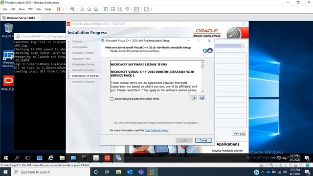Open the VM menu
Screen dimensions: 313x176
(x=30, y=9)
